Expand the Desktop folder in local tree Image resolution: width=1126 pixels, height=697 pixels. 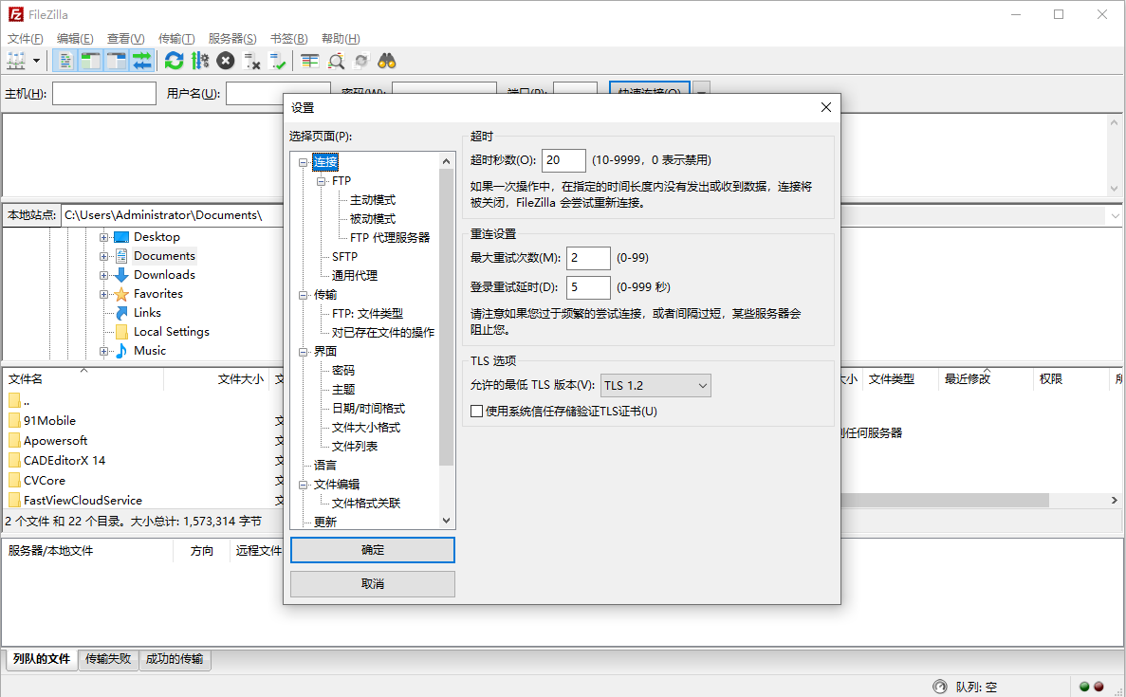[x=105, y=236]
